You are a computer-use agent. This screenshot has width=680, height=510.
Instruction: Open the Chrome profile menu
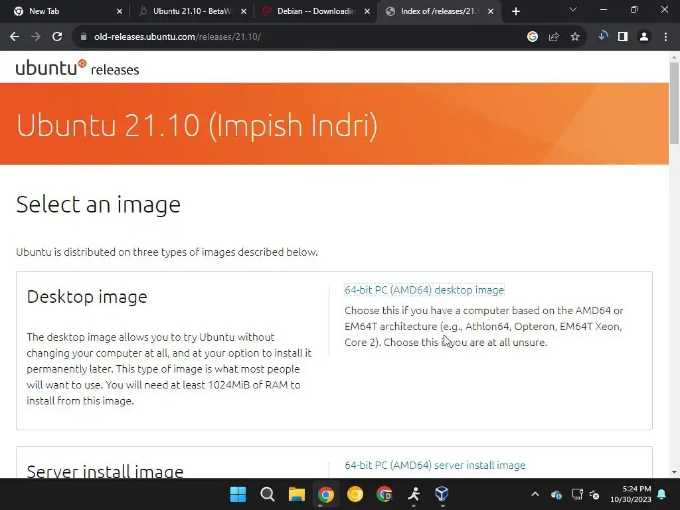[x=644, y=37]
